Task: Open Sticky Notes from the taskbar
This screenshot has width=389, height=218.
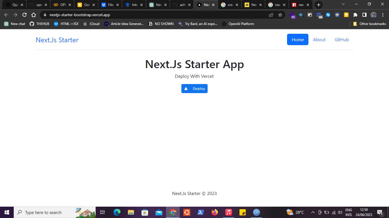Action: [x=243, y=212]
